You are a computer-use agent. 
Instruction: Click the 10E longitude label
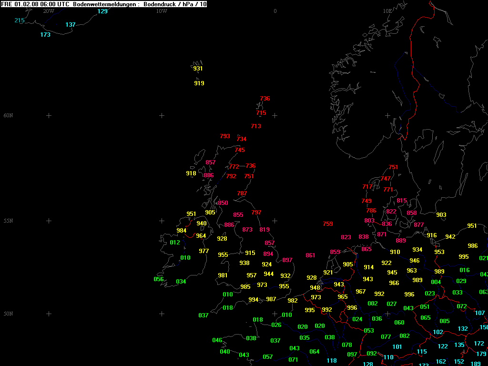pos(387,11)
